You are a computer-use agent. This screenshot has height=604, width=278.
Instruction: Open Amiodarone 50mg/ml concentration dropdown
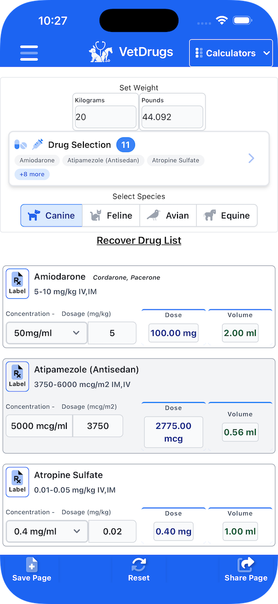click(47, 333)
